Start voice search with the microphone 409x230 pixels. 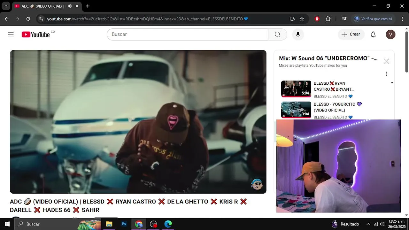point(298,34)
